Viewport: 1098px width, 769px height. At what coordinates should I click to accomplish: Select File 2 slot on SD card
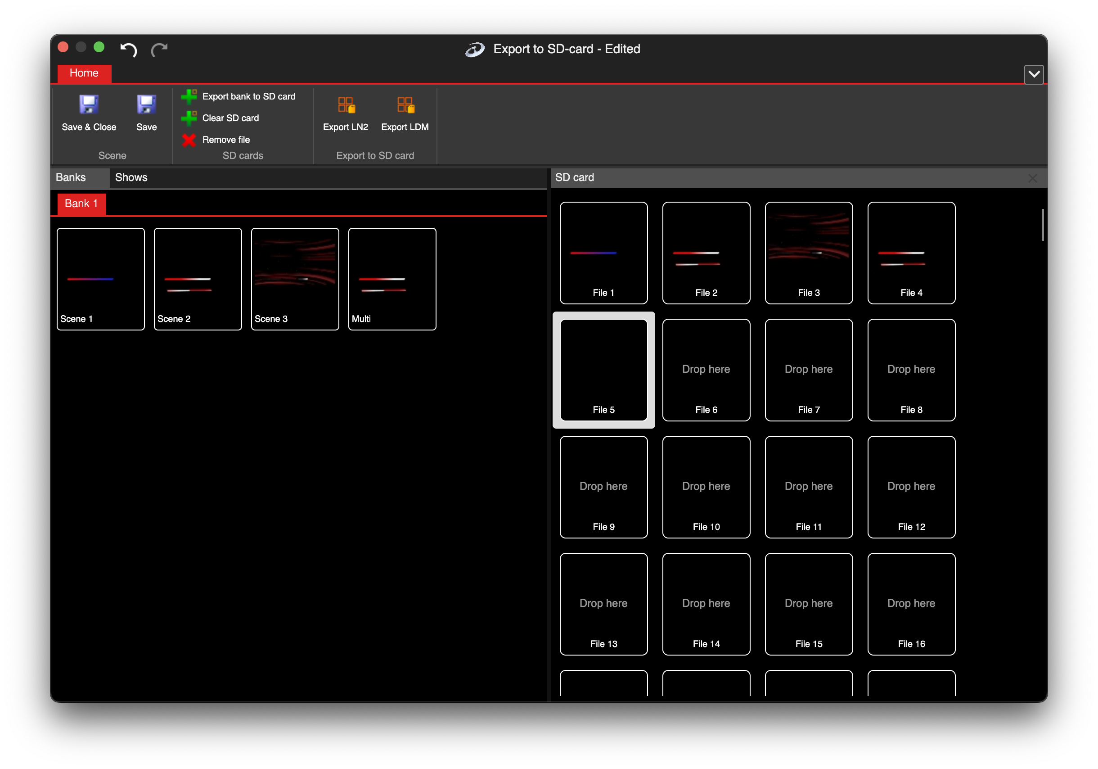(706, 253)
